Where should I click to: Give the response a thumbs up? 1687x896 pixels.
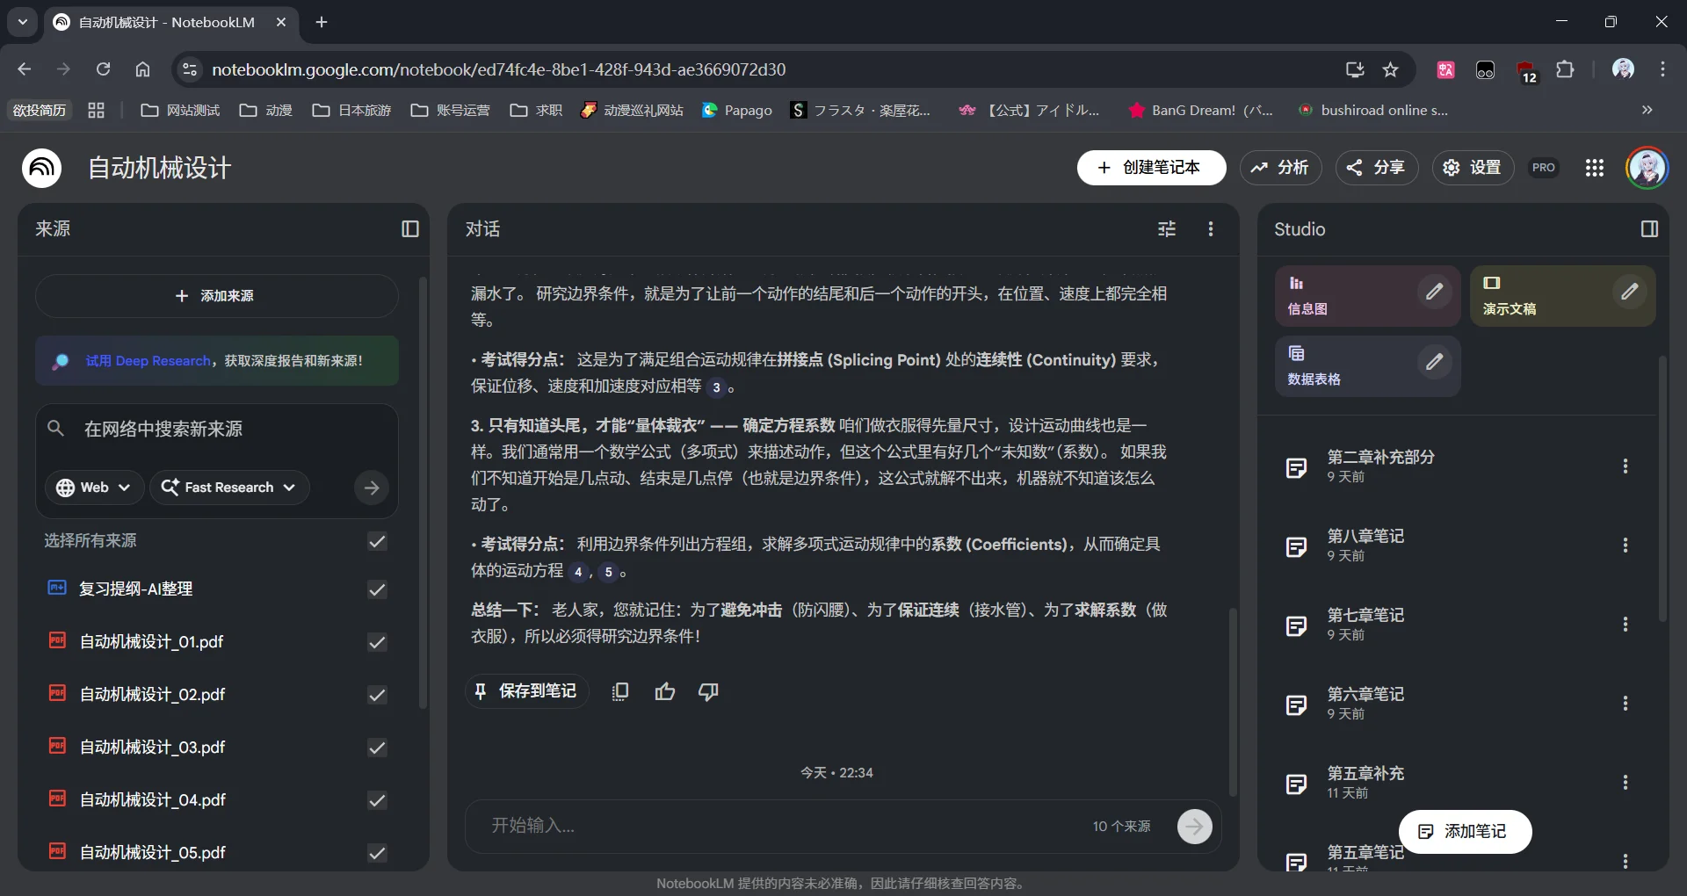pyautogui.click(x=665, y=692)
